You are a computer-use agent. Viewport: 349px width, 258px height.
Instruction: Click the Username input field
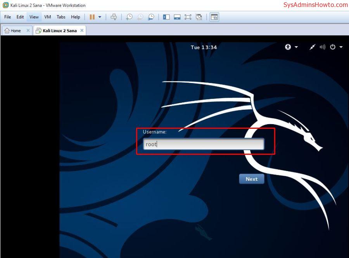(204, 144)
